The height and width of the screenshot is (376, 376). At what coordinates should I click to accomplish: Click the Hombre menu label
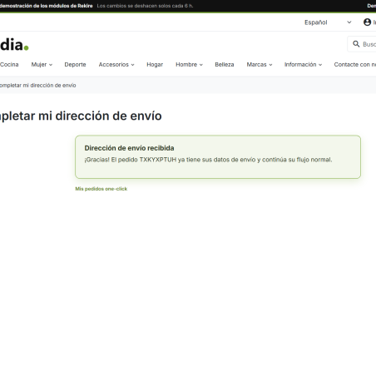point(186,64)
